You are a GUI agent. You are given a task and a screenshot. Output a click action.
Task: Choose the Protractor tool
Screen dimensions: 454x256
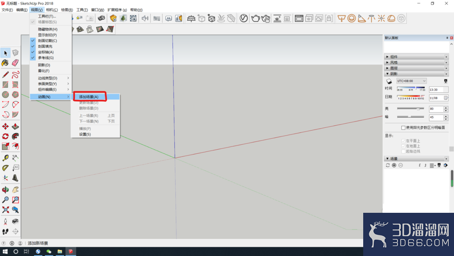(5, 168)
